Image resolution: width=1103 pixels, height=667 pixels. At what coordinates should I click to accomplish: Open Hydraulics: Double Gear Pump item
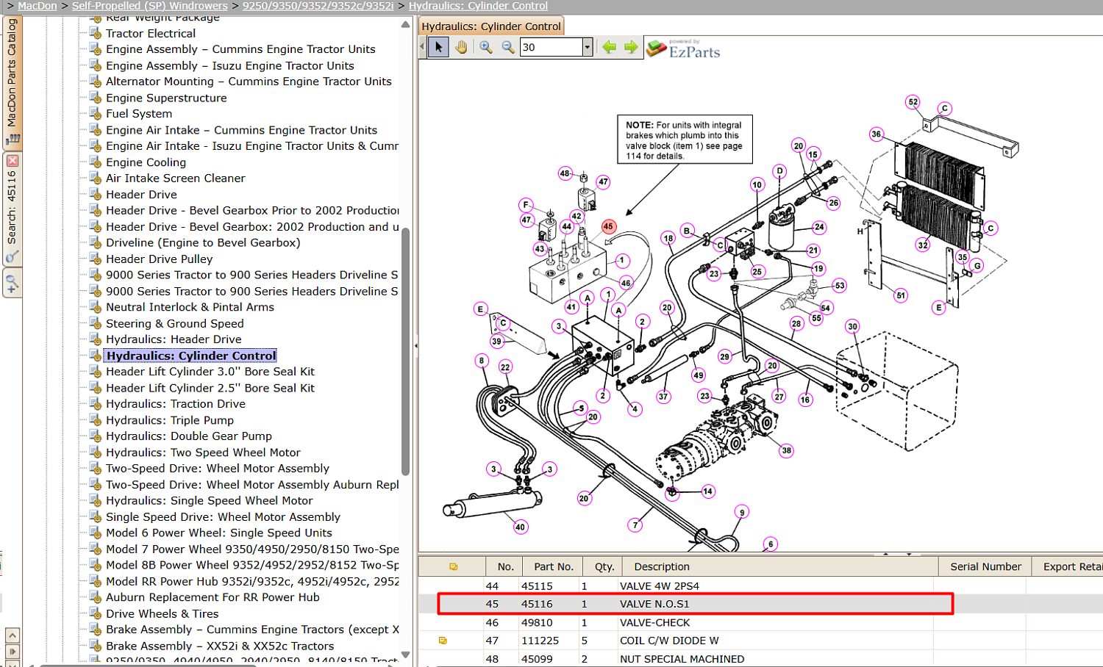pos(189,436)
